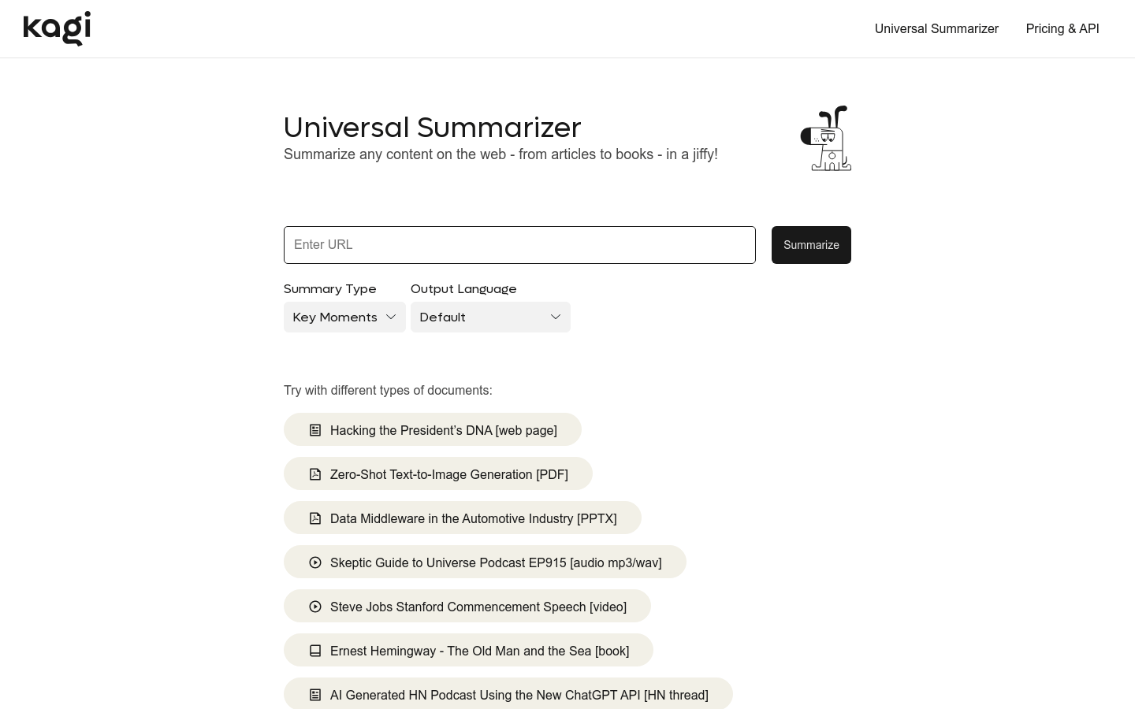Click the document icon beside Hacking the President's DNA
Viewport: 1135px width, 709px height.
pos(315,430)
